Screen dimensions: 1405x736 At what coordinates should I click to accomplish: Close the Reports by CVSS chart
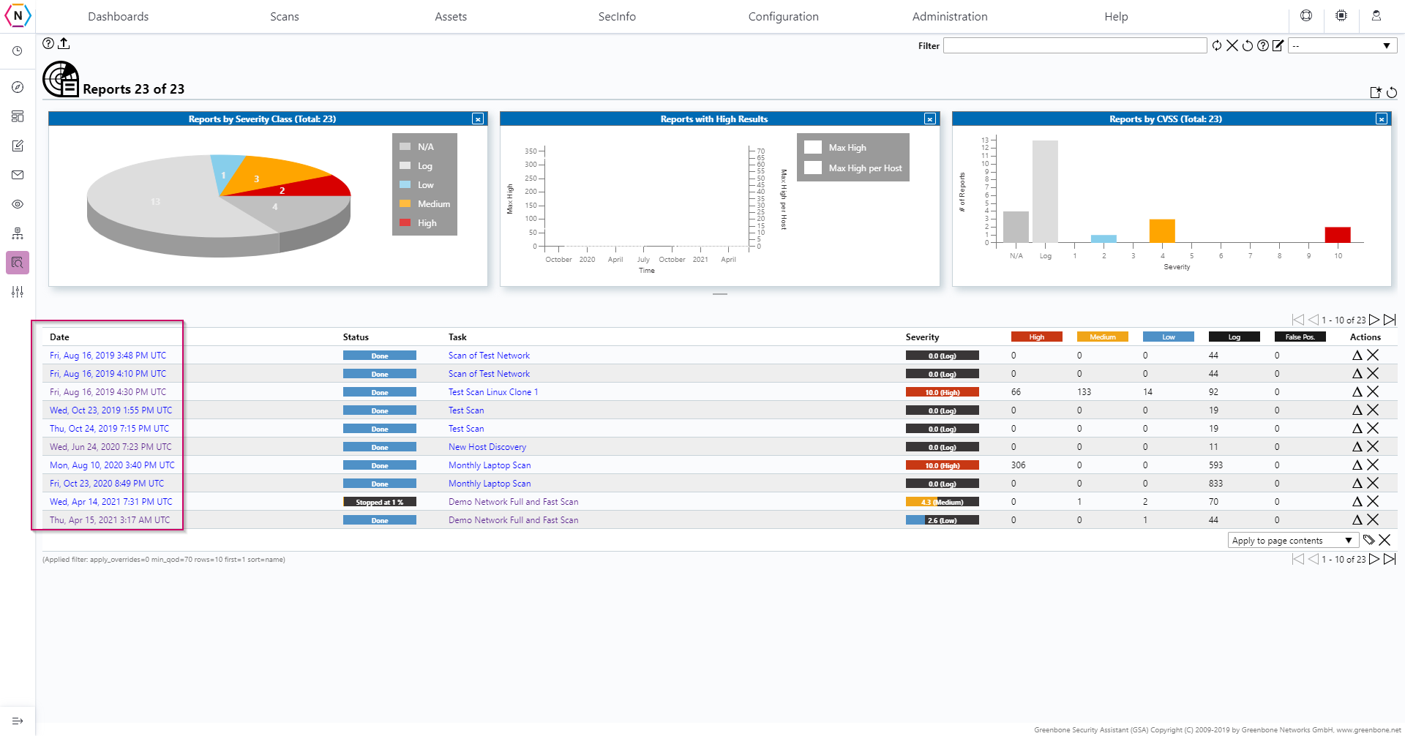(1382, 119)
